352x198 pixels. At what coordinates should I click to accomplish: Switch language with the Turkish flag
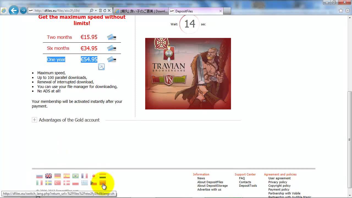click(57, 183)
